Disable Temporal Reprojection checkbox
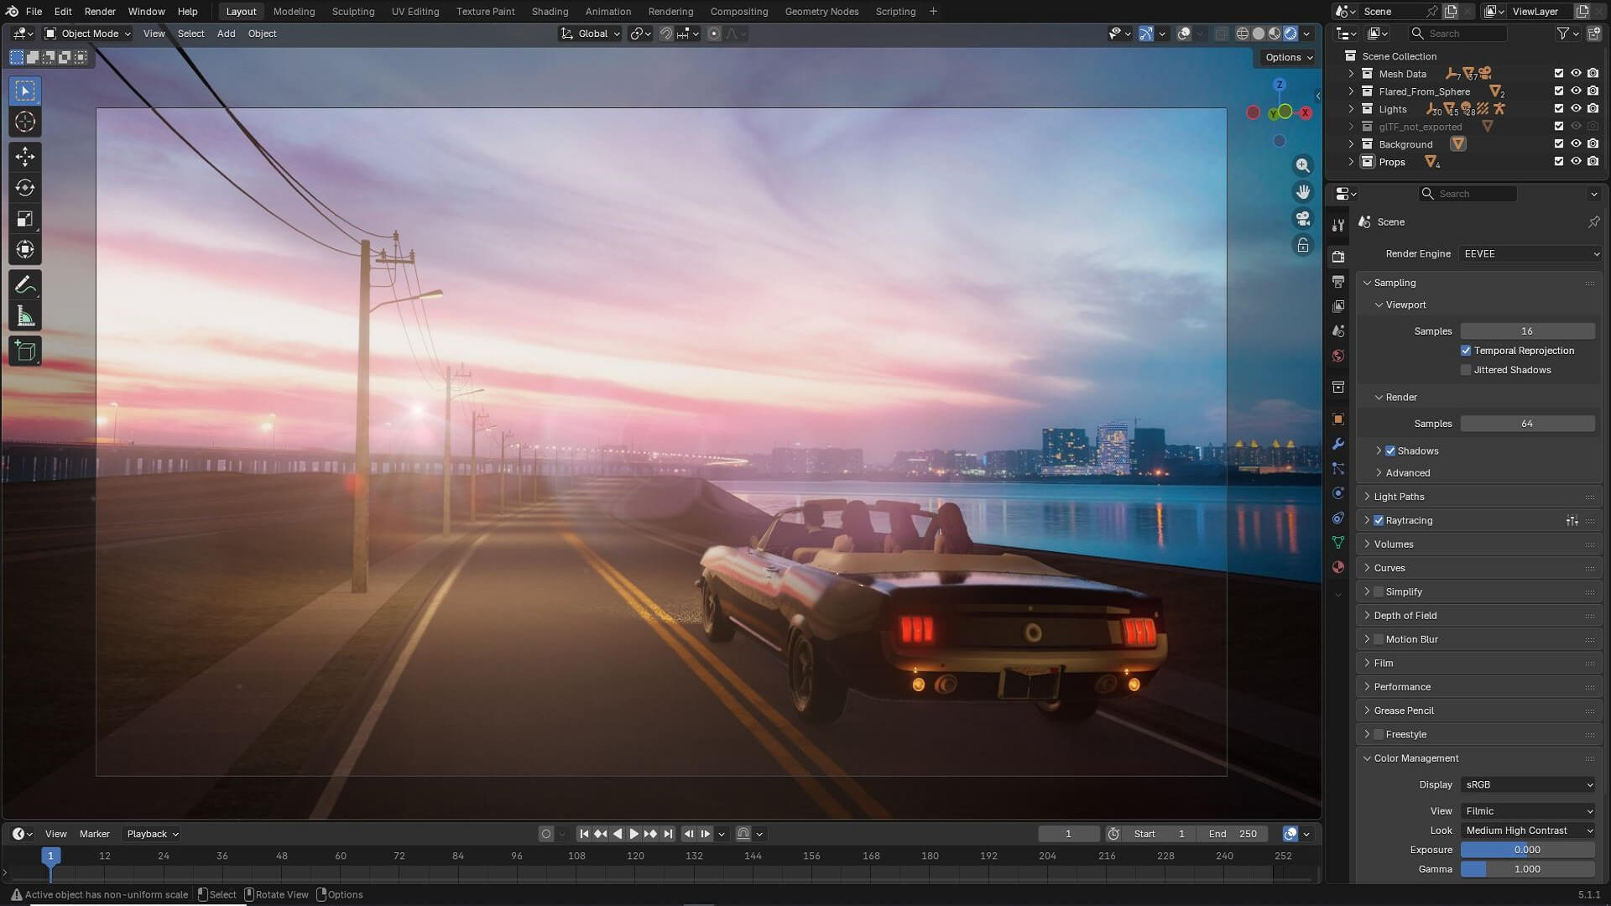Image resolution: width=1611 pixels, height=906 pixels. pos(1466,351)
